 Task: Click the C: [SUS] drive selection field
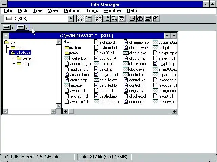tap(36, 19)
